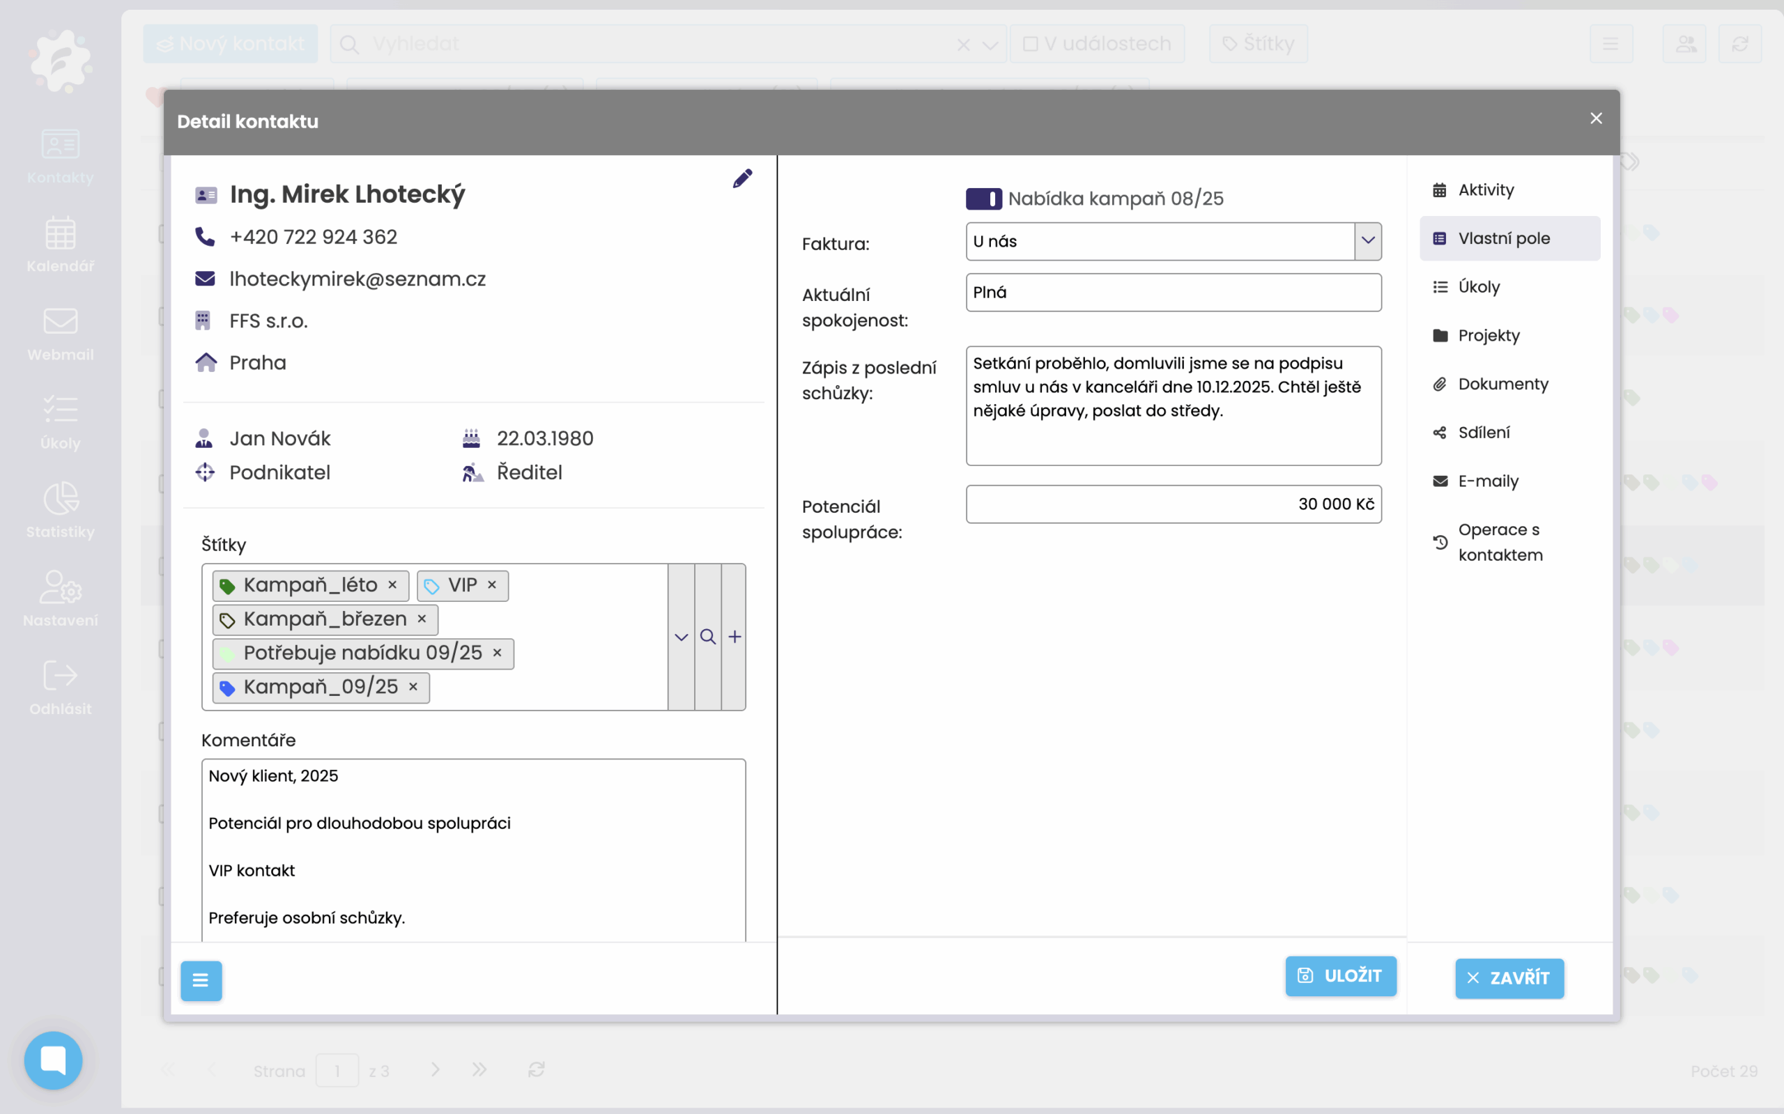Open the Dokumenty section
This screenshot has height=1114, width=1784.
[x=1502, y=384]
